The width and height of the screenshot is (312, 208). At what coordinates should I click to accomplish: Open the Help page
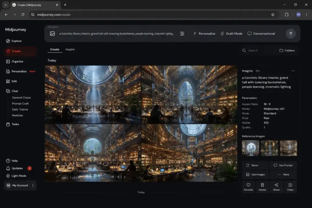coord(12,161)
